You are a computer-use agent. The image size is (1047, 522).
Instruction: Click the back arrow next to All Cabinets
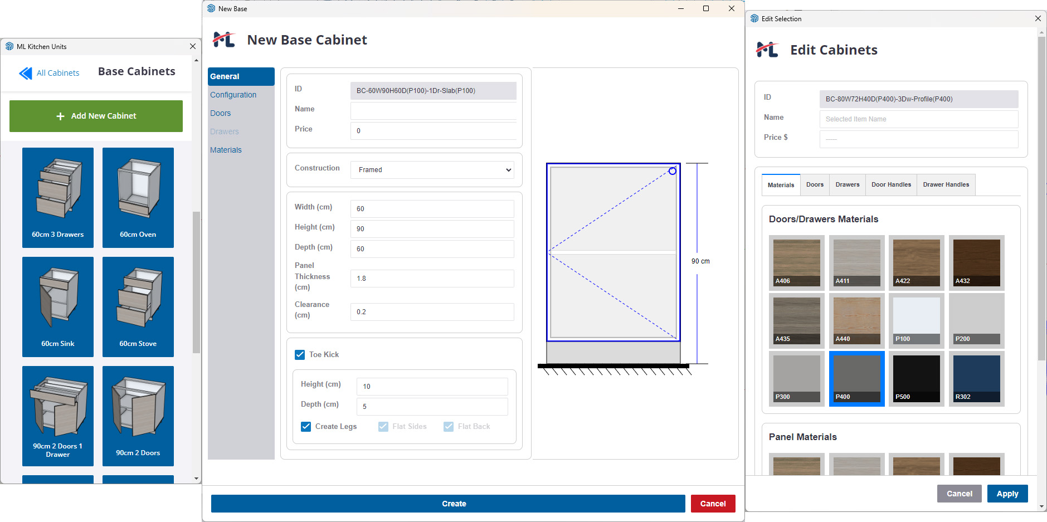coord(25,72)
